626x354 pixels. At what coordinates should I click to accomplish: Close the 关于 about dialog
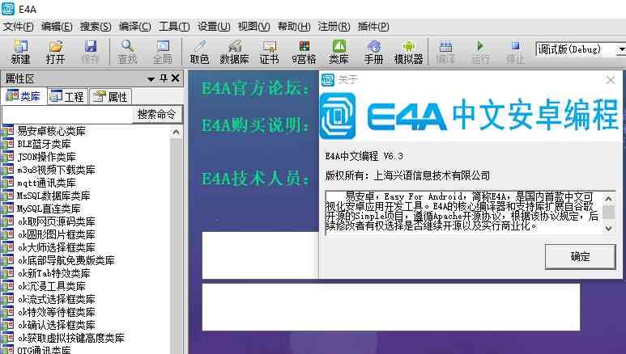pyautogui.click(x=611, y=80)
